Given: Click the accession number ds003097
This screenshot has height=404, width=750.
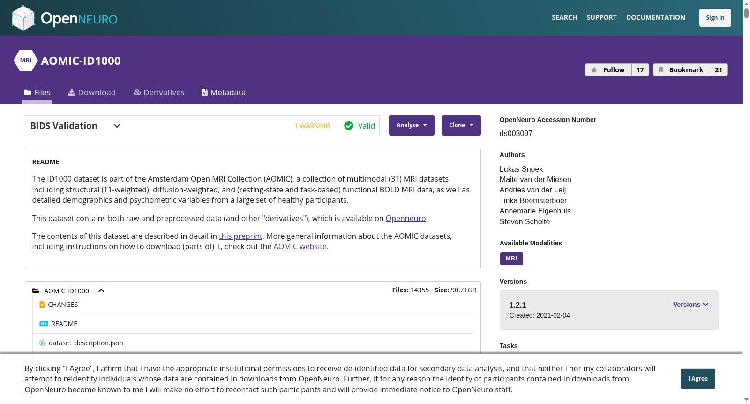Looking at the screenshot, I should 516,134.
